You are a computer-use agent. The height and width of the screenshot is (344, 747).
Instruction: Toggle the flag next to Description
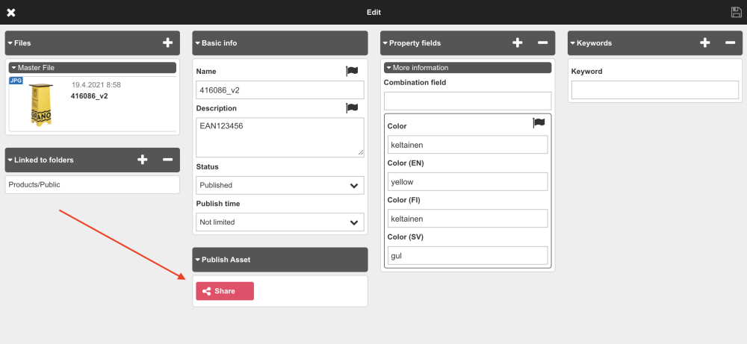[x=352, y=108]
